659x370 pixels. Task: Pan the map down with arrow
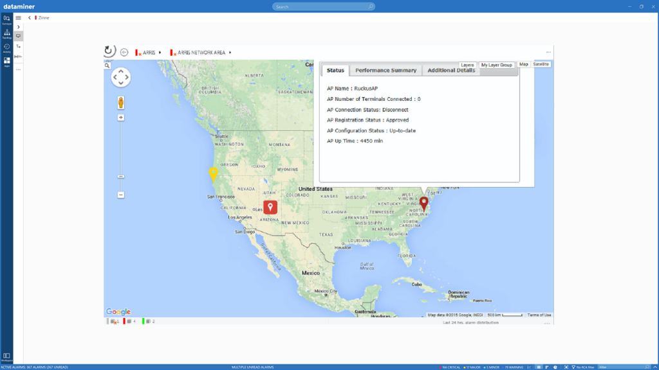coord(120,83)
